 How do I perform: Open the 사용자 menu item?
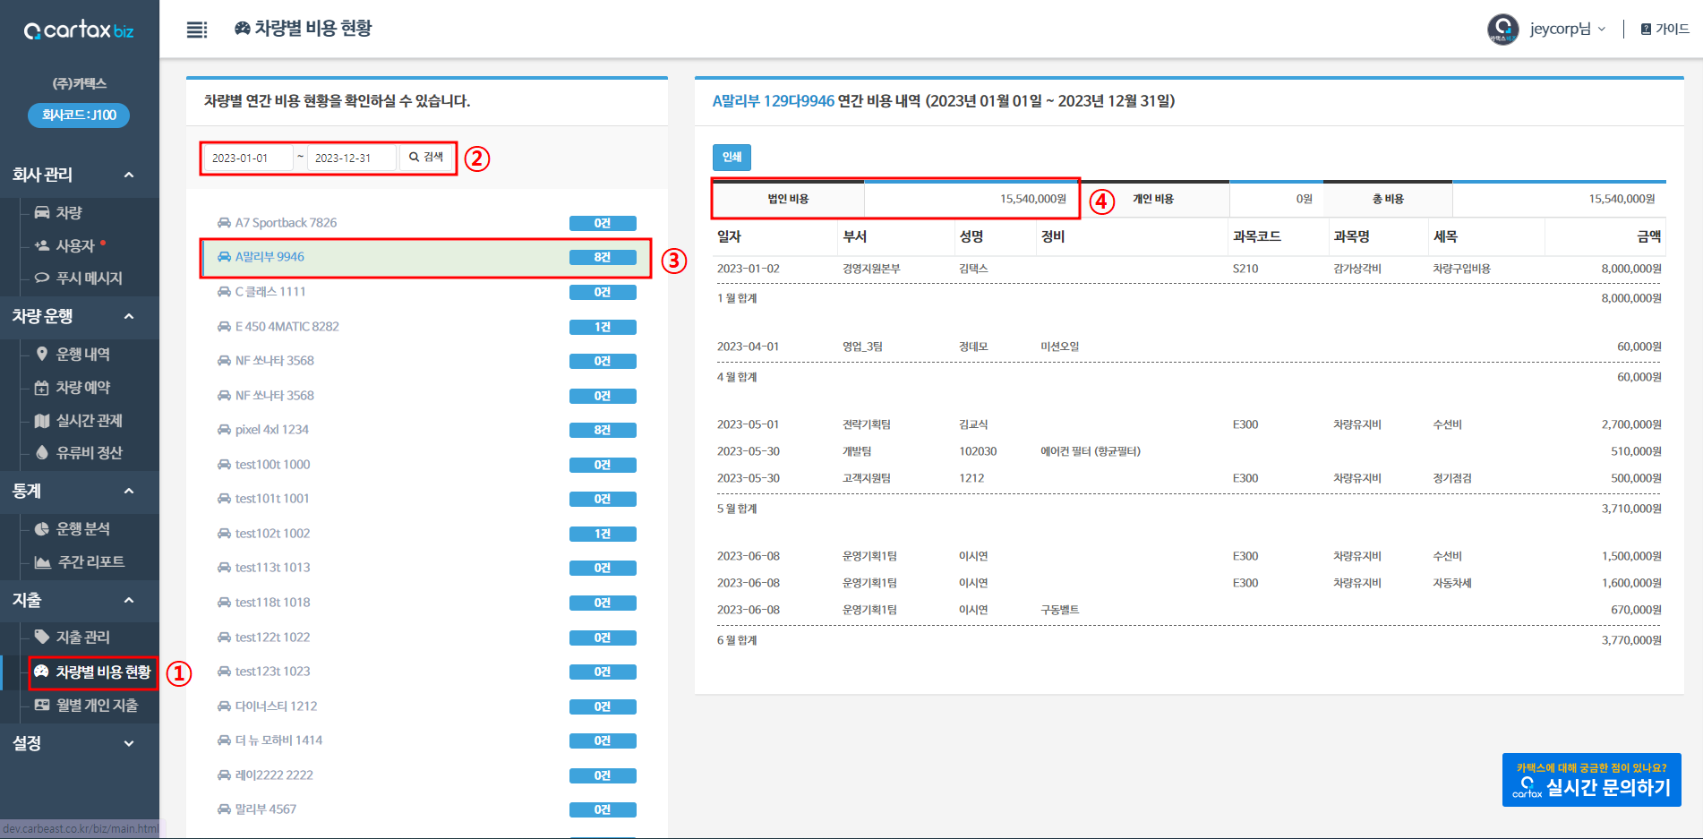point(64,245)
